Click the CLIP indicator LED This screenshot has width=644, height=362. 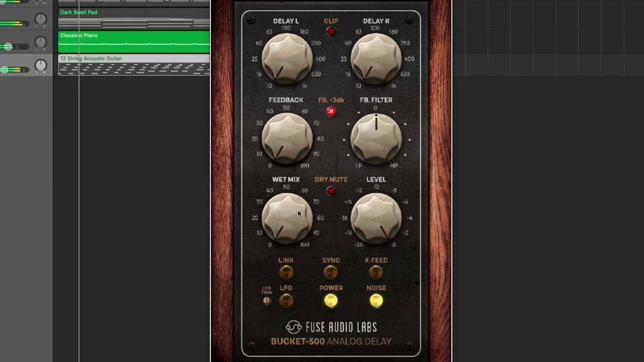click(x=331, y=32)
